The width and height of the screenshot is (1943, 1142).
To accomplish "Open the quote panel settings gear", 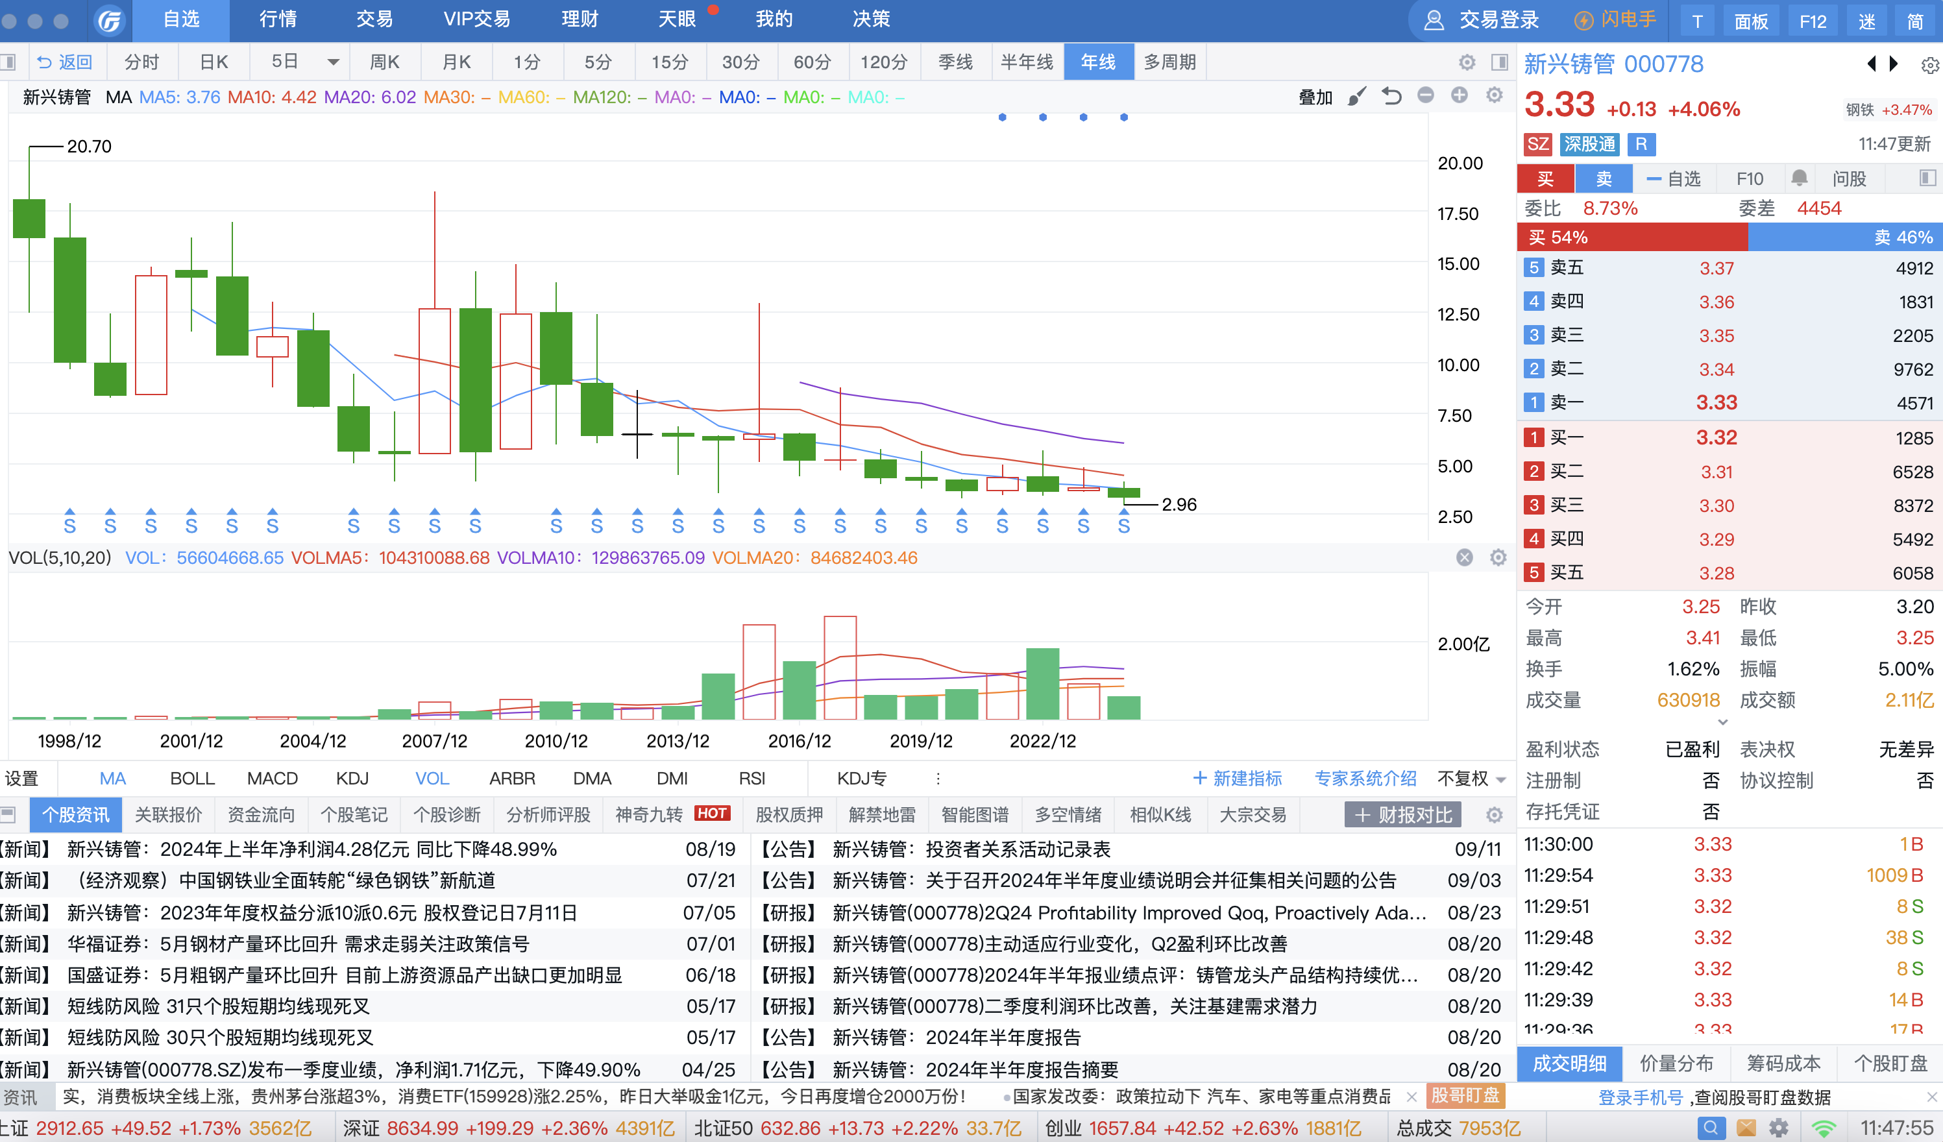I will (1930, 66).
